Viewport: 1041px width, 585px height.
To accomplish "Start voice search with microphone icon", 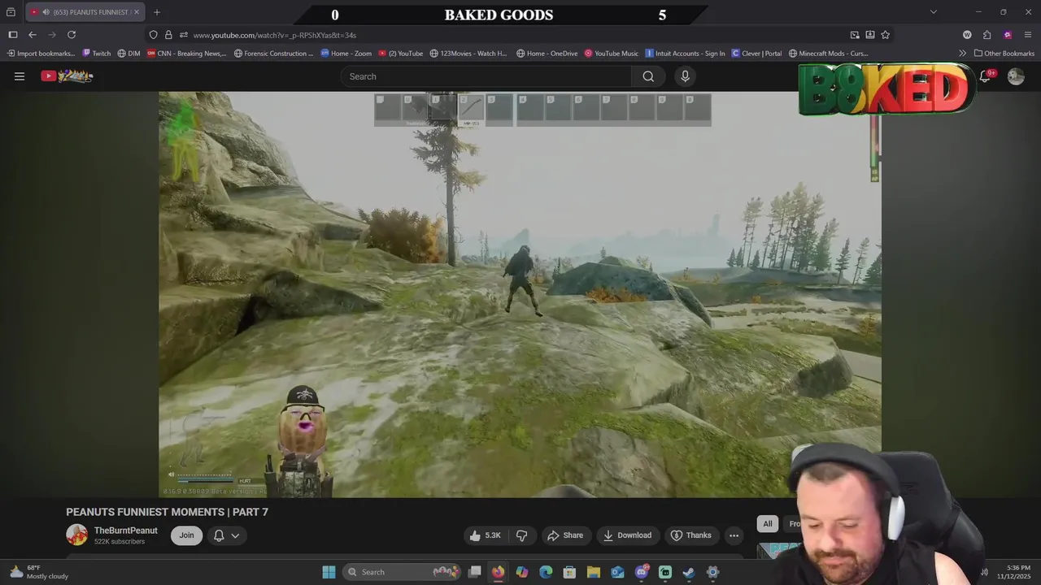I will coord(685,76).
